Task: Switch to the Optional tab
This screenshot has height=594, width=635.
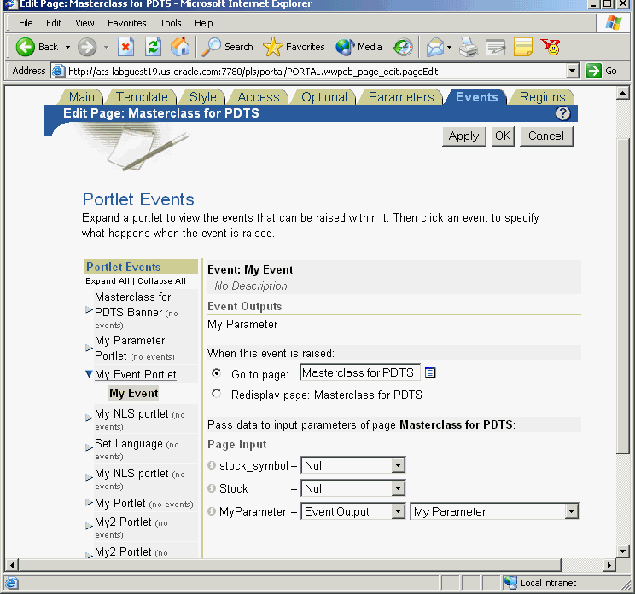Action: 324,97
